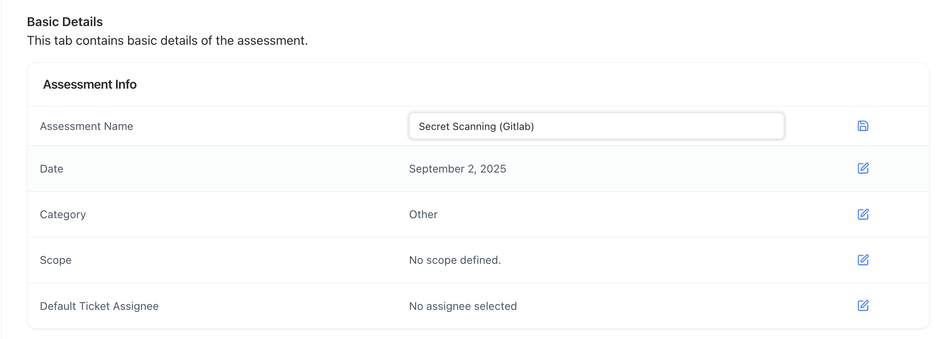Open the date editor via its pencil icon

click(x=862, y=168)
